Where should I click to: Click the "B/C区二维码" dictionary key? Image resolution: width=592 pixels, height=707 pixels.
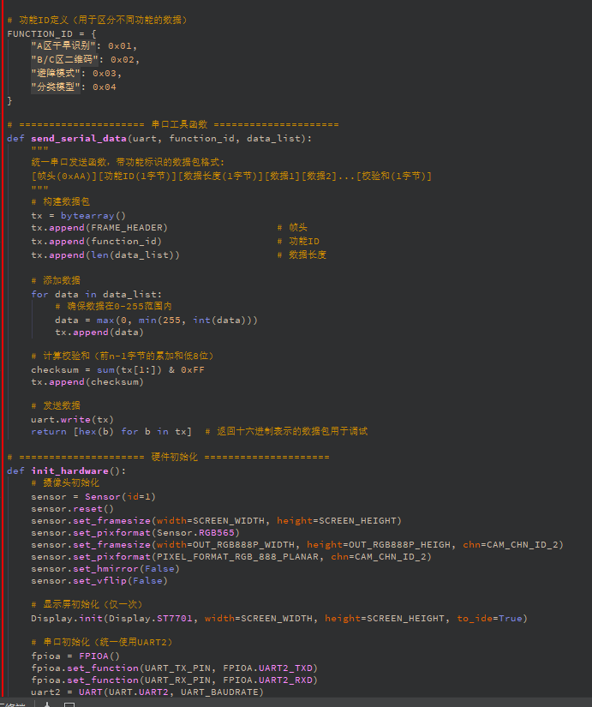(68, 59)
